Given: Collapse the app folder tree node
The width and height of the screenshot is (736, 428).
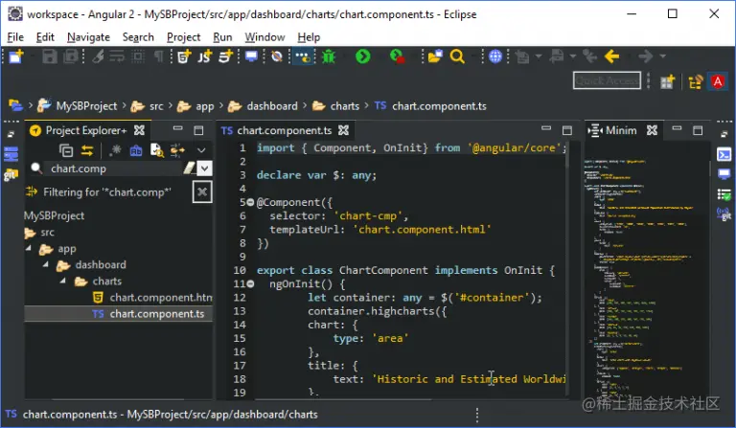Looking at the screenshot, I should tap(29, 248).
